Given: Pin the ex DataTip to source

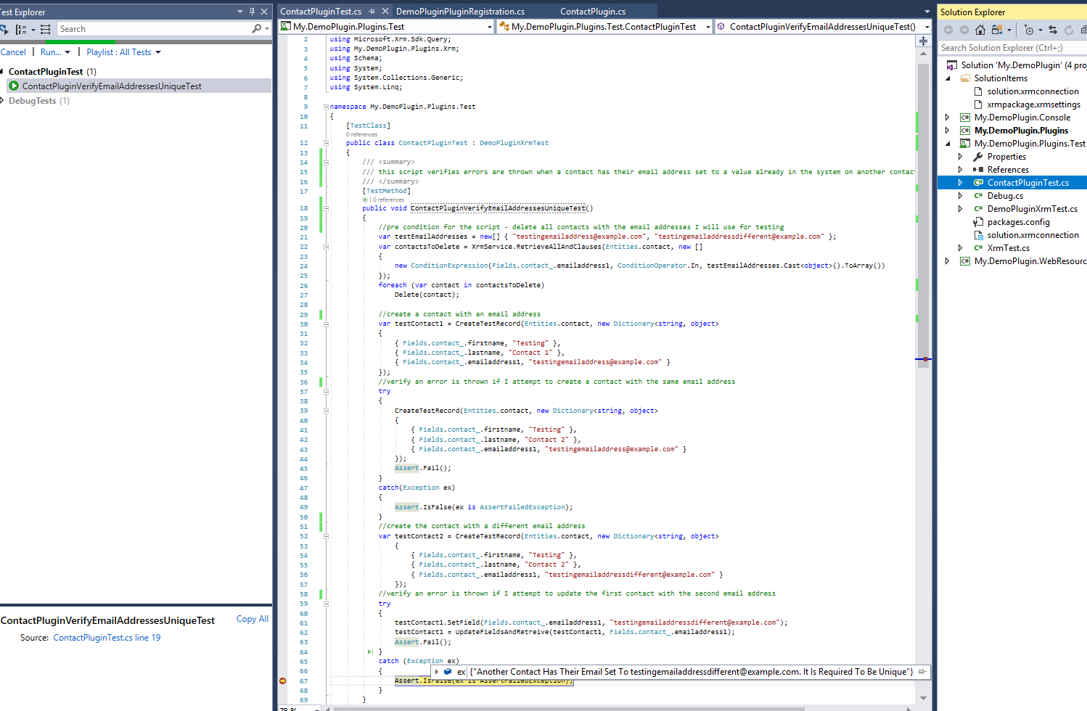Looking at the screenshot, I should tap(922, 672).
